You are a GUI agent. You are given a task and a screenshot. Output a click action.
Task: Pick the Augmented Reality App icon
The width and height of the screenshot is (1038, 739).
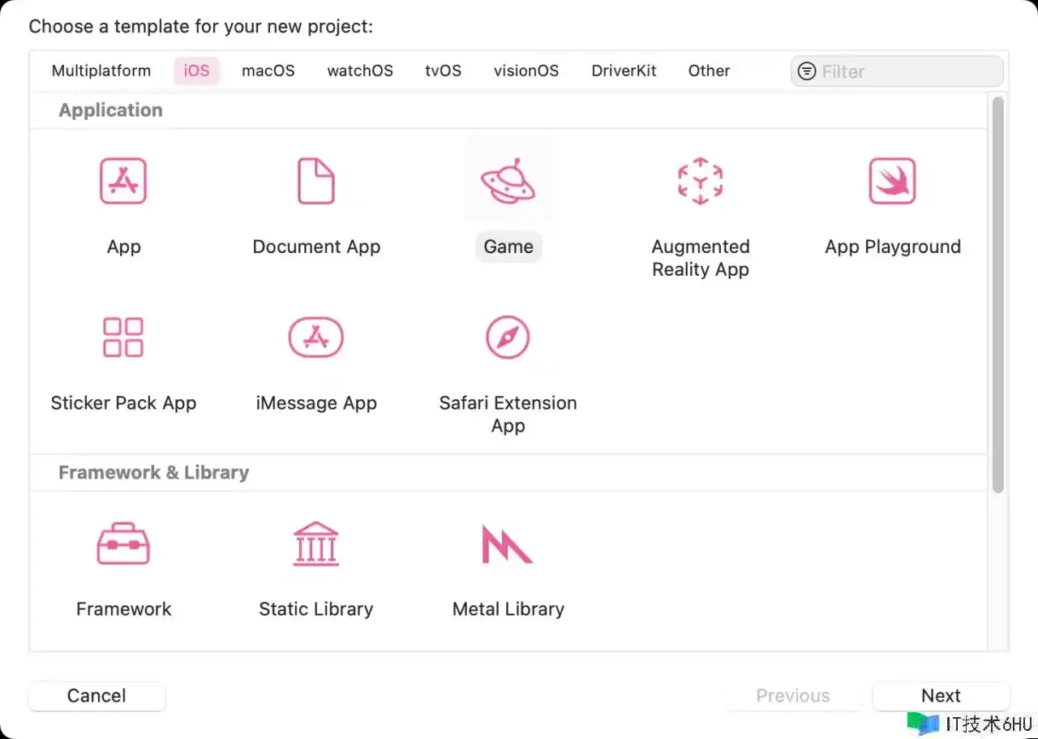[x=700, y=181]
